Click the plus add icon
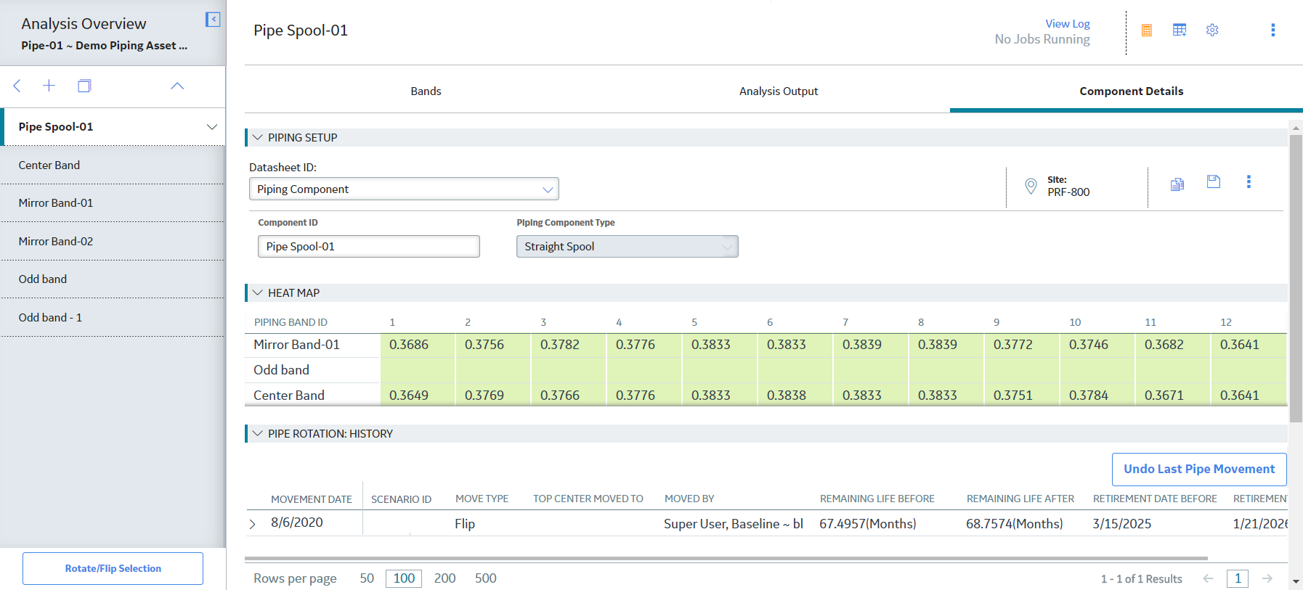The height and width of the screenshot is (590, 1303). coord(49,86)
